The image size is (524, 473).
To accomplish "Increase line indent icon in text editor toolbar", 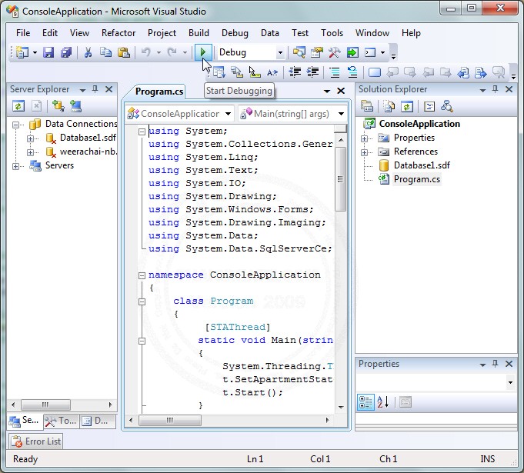I will (x=313, y=72).
